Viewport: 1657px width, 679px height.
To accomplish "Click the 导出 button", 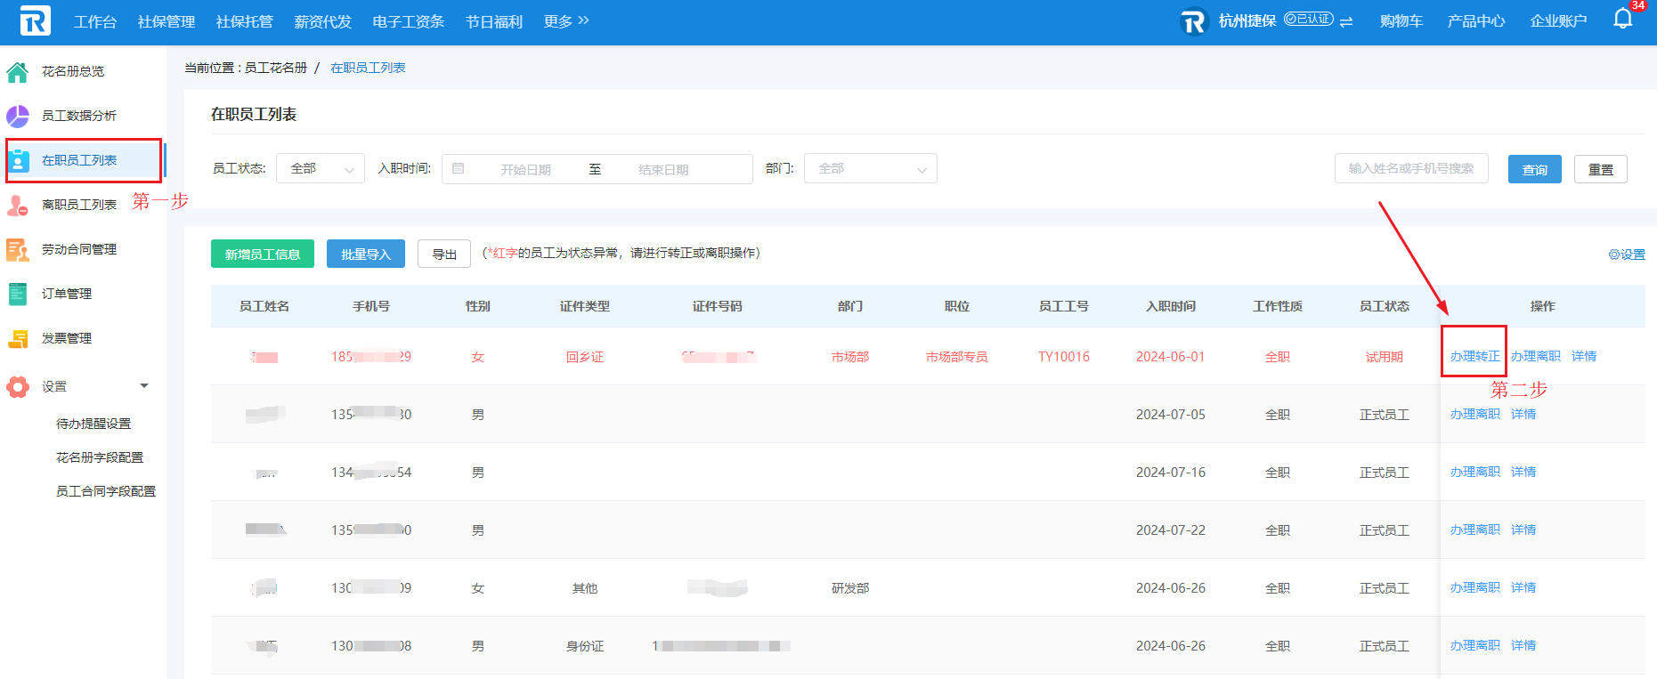I will pyautogui.click(x=444, y=254).
